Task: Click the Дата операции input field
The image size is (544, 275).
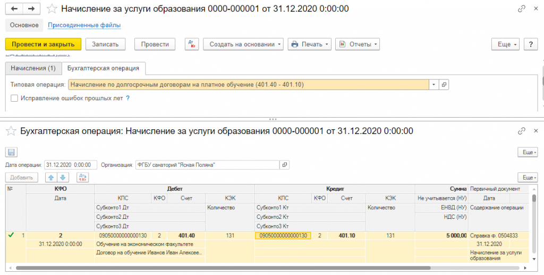Action: point(70,165)
